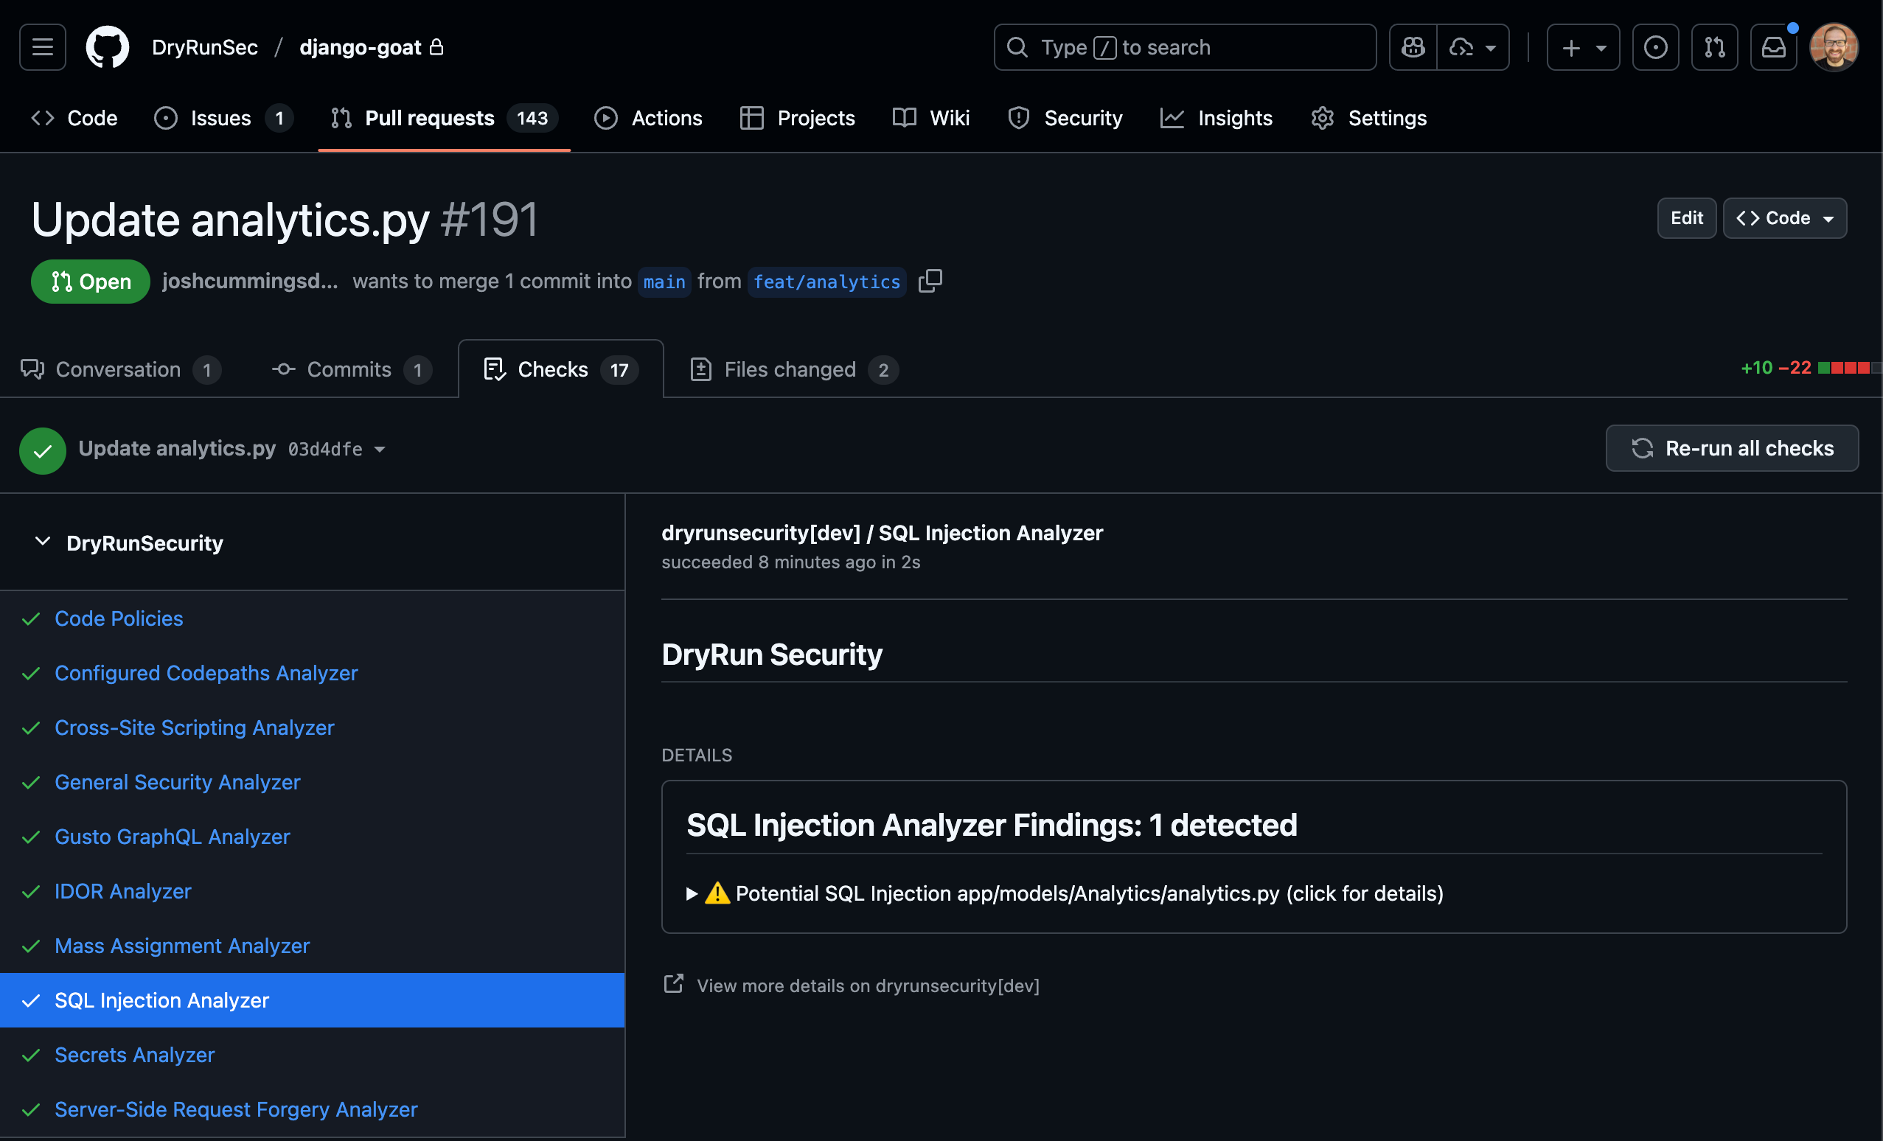Click the Re-run all checks button

click(x=1732, y=449)
